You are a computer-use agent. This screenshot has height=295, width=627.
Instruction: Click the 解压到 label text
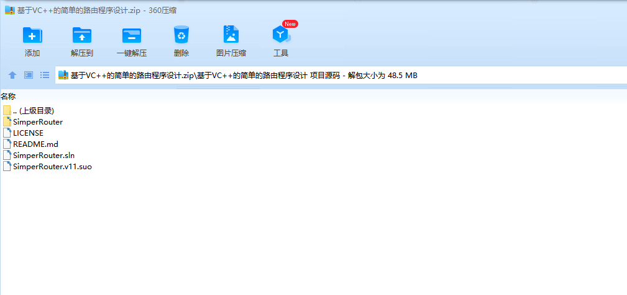click(x=82, y=53)
